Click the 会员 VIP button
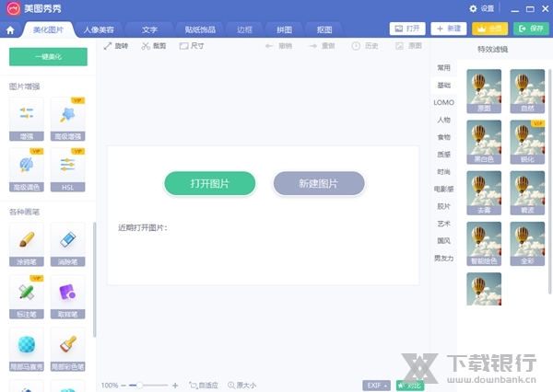This screenshot has width=553, height=392. click(x=490, y=29)
